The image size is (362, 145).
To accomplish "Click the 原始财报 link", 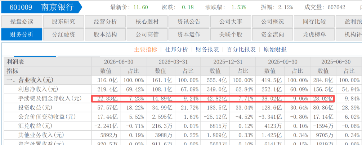I will tap(275, 49).
